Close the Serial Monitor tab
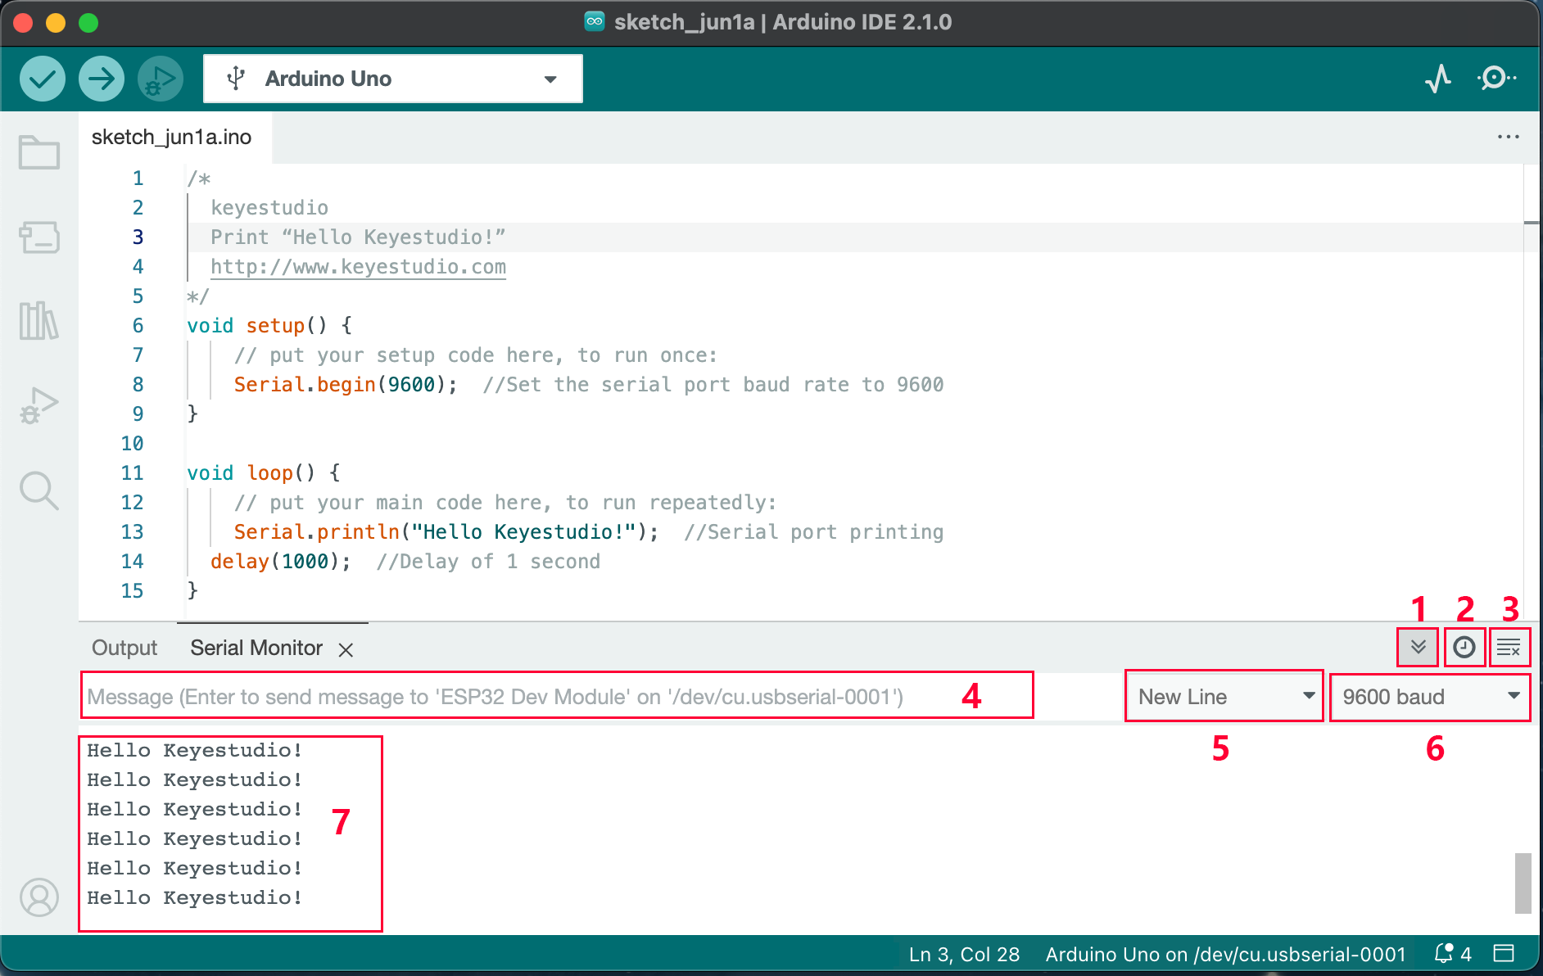The image size is (1543, 976). [346, 649]
